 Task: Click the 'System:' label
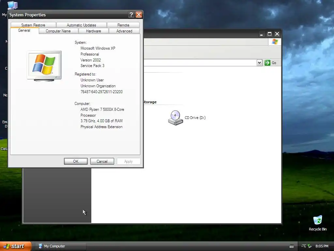[81, 42]
